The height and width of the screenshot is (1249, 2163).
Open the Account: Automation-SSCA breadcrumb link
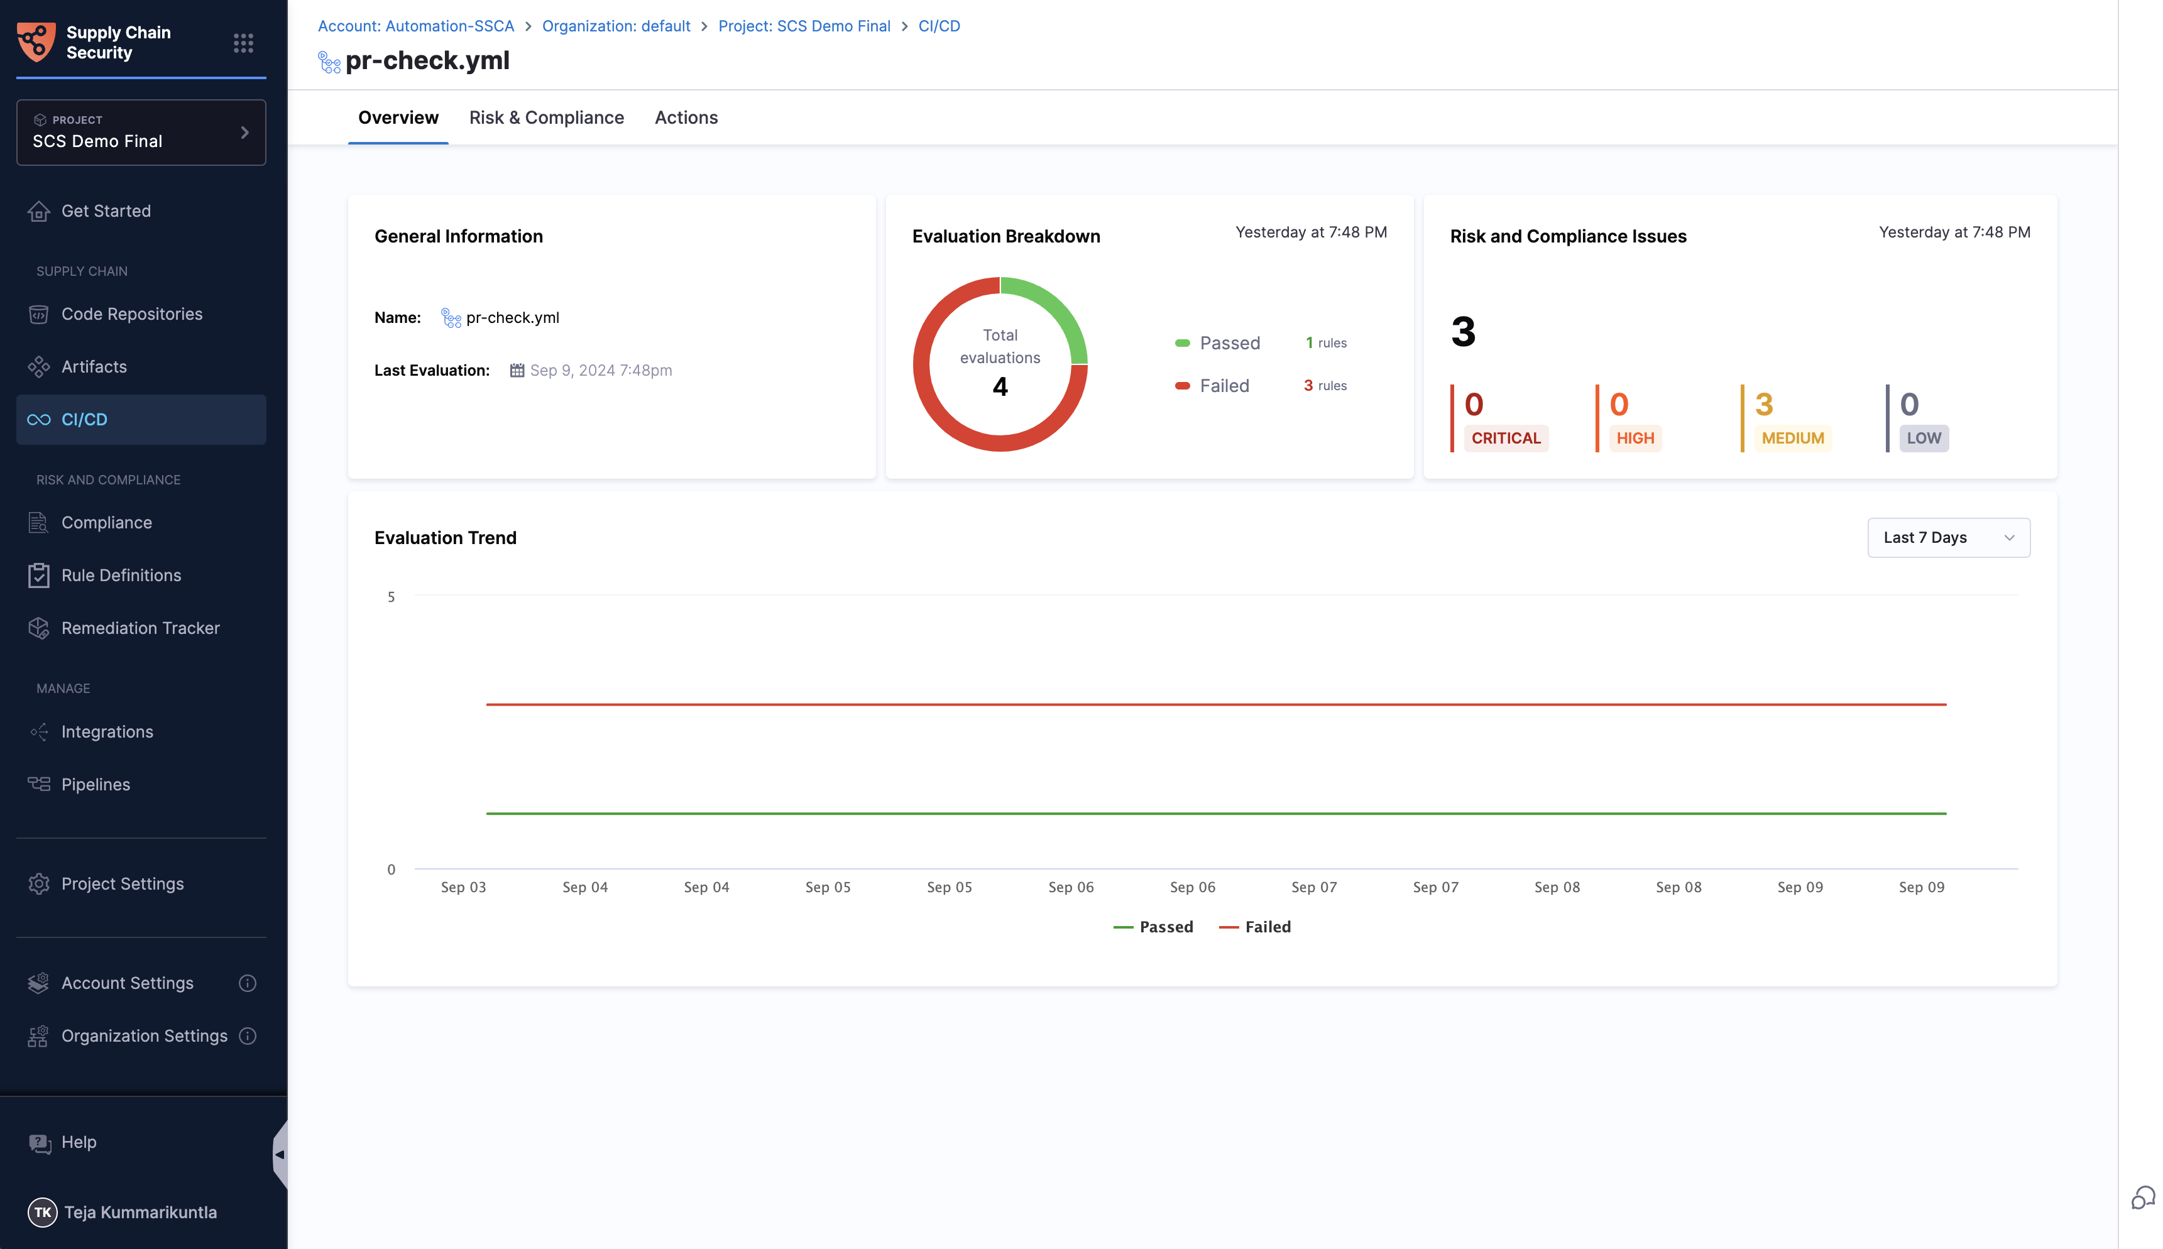point(415,26)
